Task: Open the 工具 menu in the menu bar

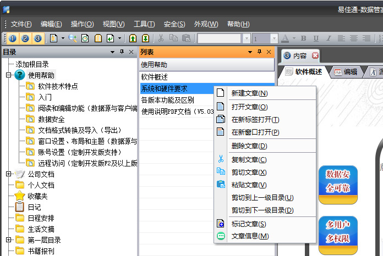Action: click(144, 24)
